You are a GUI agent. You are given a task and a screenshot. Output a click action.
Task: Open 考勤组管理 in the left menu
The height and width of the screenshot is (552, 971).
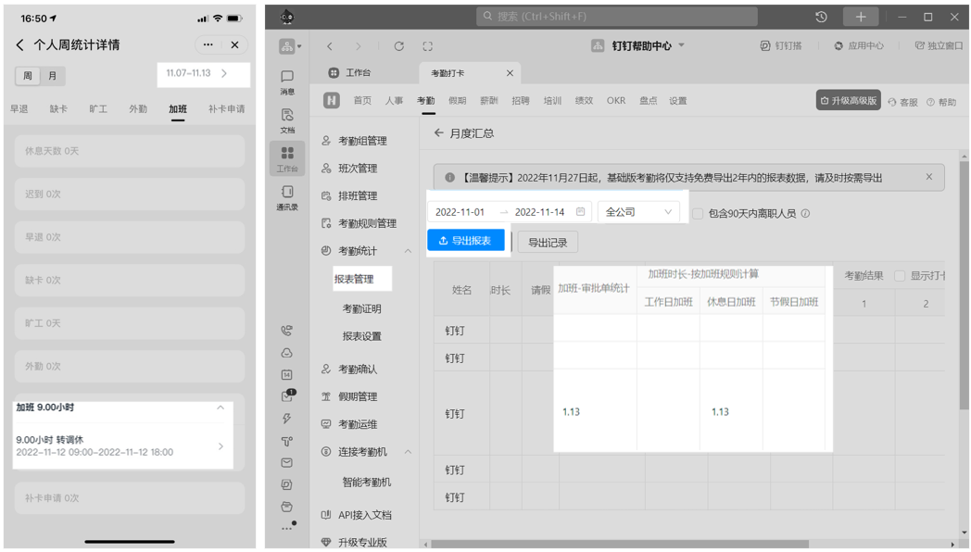click(362, 141)
